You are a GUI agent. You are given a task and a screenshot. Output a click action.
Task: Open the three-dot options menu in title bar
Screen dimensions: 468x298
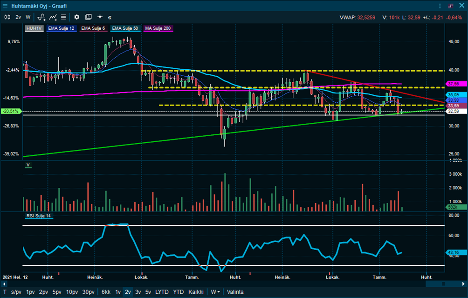pyautogui.click(x=440, y=6)
